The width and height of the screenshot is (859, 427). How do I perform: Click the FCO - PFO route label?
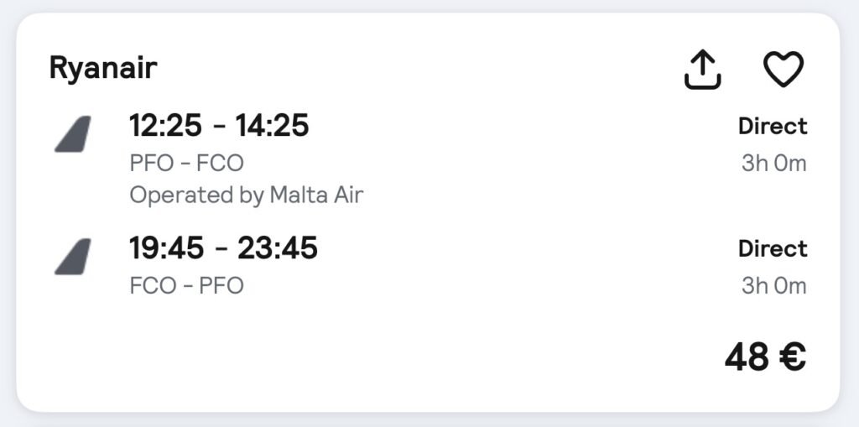186,285
